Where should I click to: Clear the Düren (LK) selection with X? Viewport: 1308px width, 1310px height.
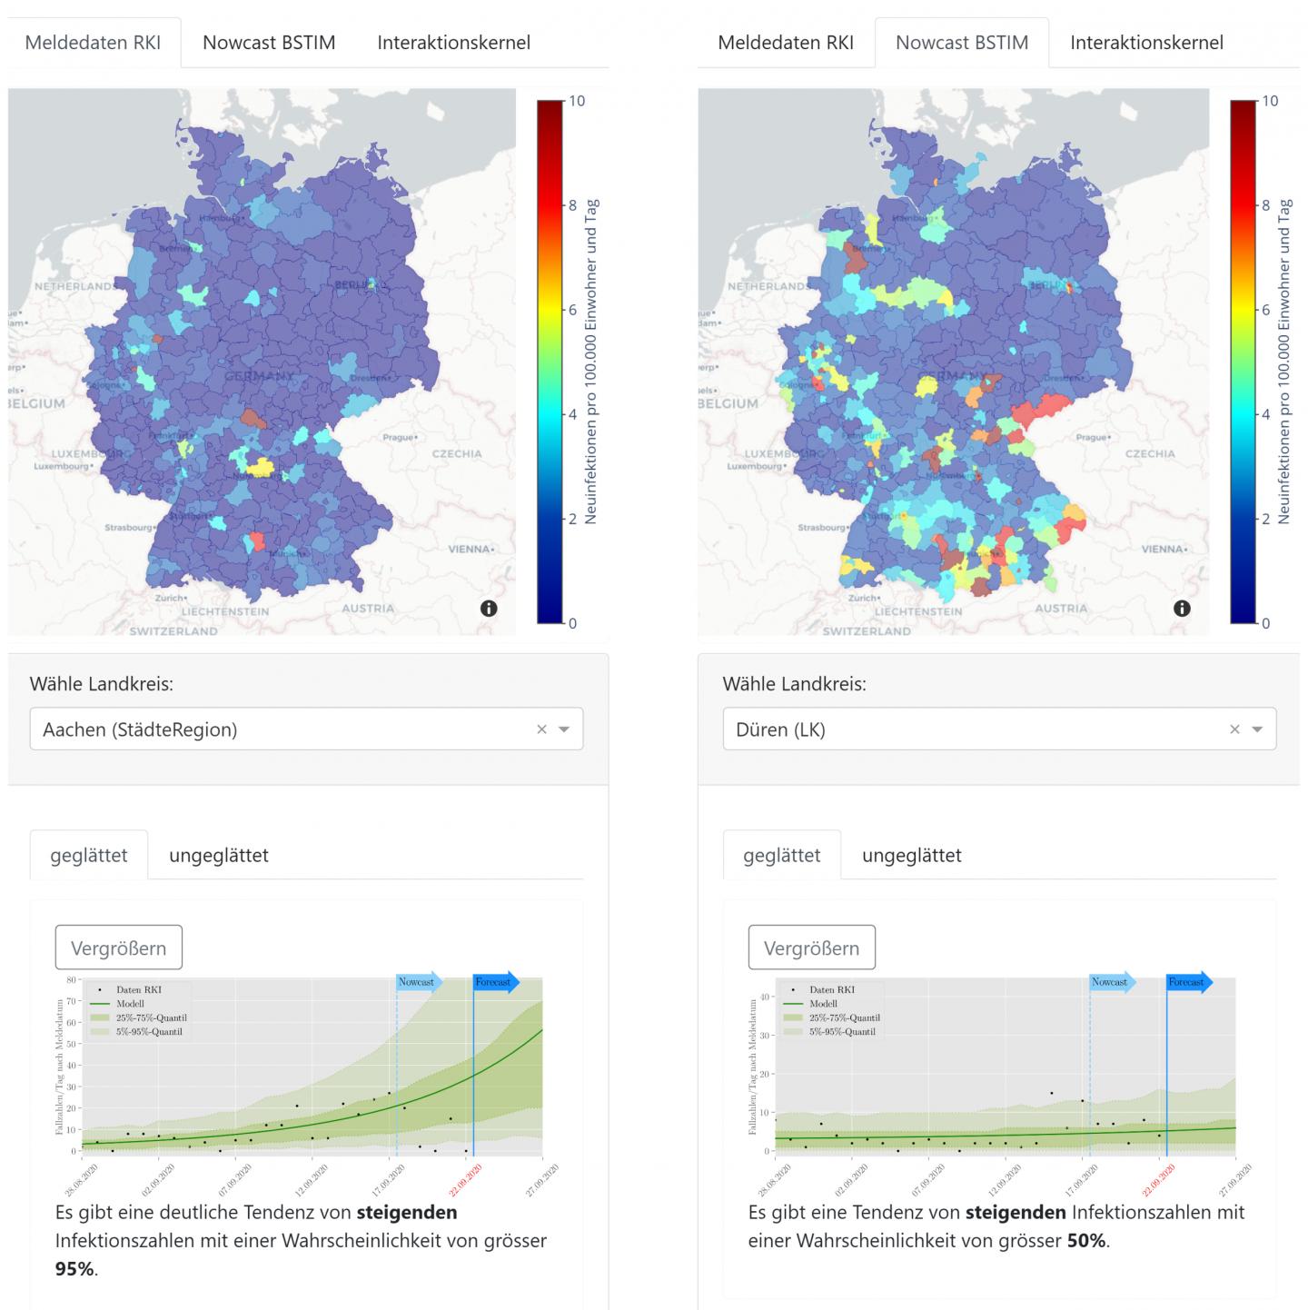(x=1234, y=729)
